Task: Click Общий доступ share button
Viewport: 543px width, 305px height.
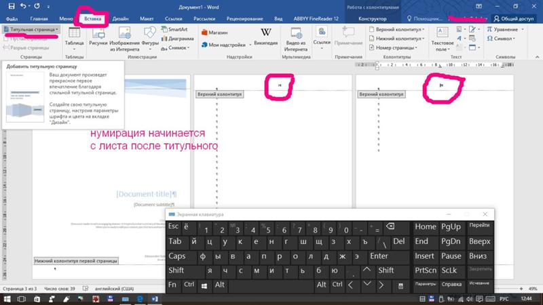Action: (514, 19)
